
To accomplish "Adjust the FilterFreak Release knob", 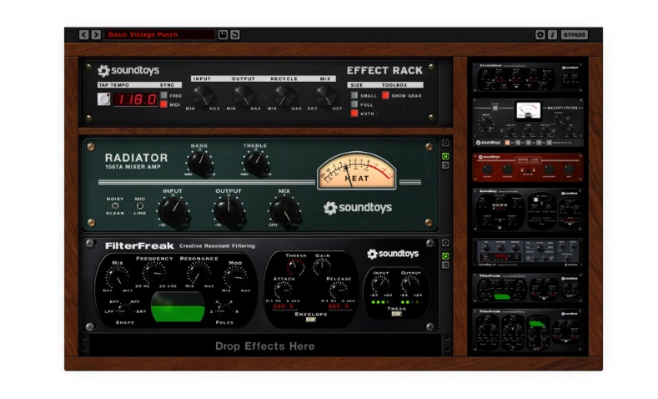I will pyautogui.click(x=339, y=290).
